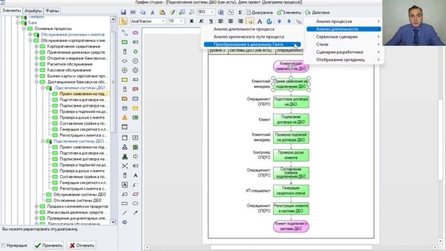The image size is (446, 251).
Task: Align text to the left
Action: (x=221, y=21)
